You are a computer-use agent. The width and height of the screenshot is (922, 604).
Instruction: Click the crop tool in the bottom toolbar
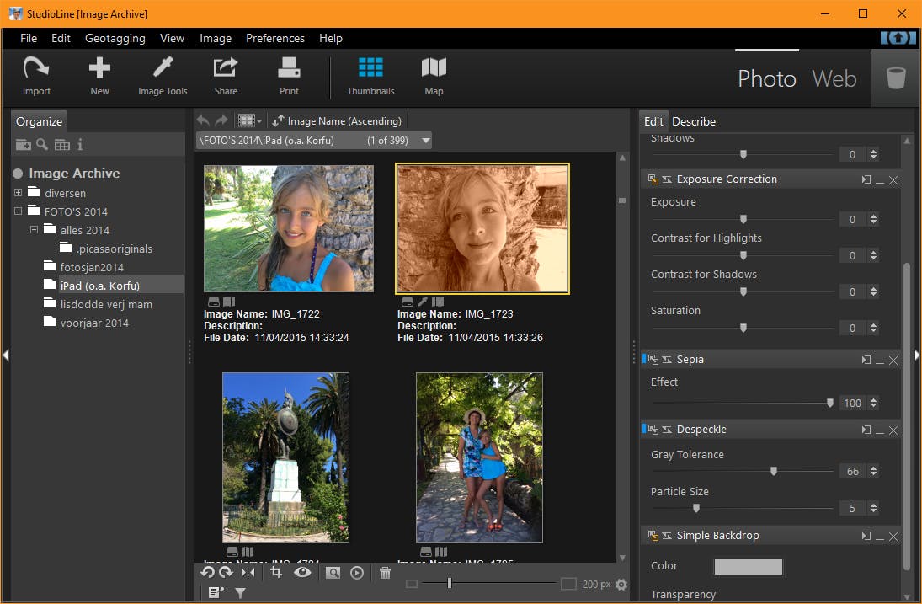(x=275, y=573)
